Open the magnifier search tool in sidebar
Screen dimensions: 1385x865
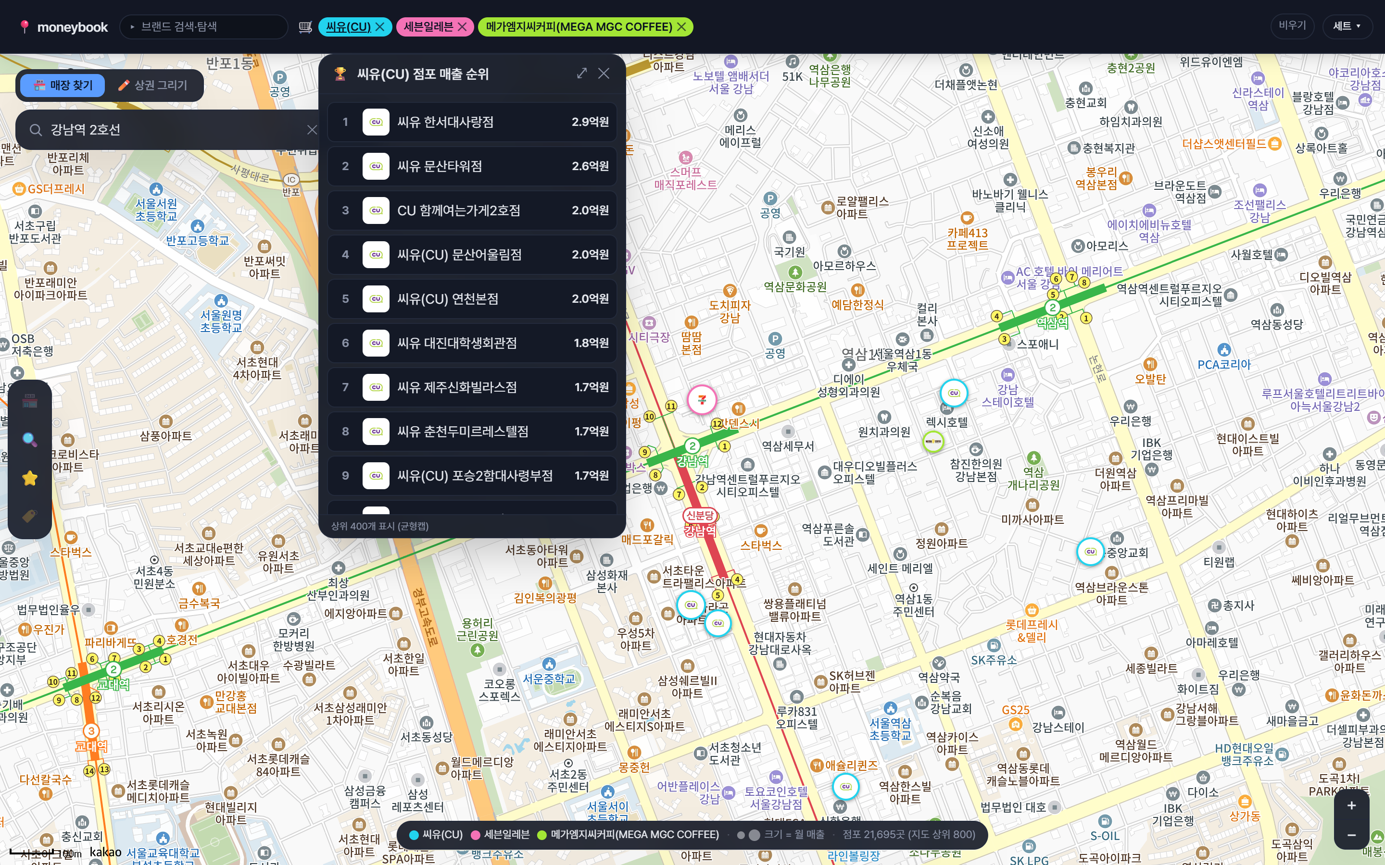pyautogui.click(x=30, y=439)
